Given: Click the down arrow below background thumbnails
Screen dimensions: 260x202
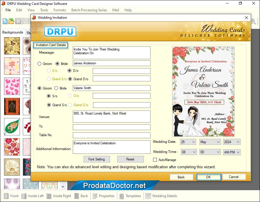Looking at the screenshot, I should tap(63, 187).
